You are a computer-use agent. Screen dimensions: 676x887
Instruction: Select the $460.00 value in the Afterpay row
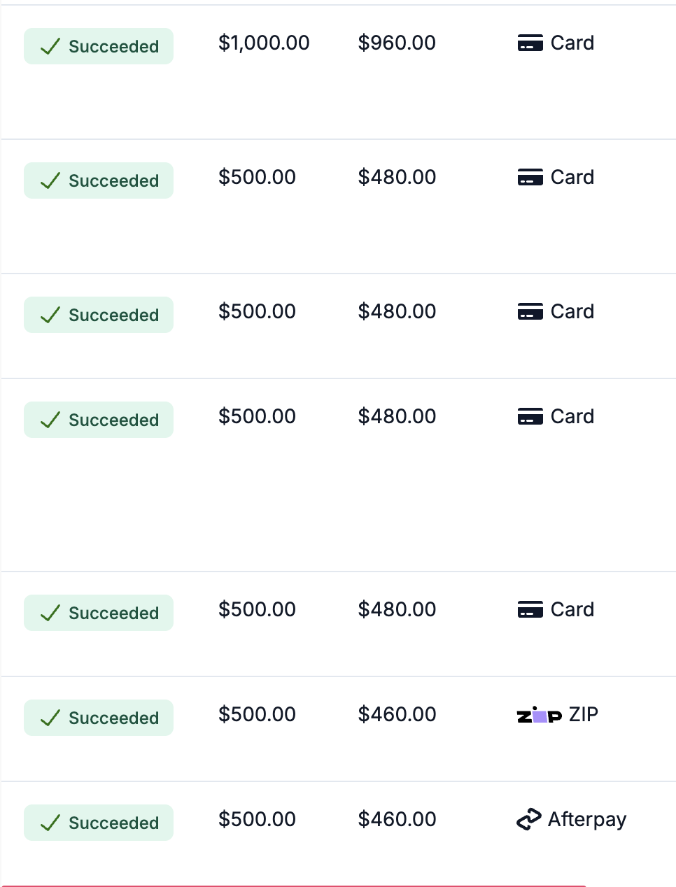397,820
